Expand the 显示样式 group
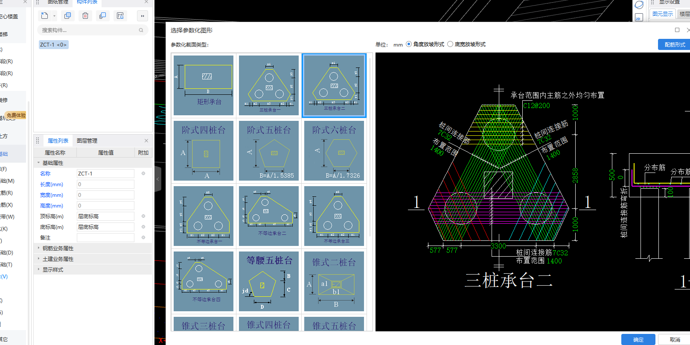Viewport: 690px width, 345px height. pos(38,269)
